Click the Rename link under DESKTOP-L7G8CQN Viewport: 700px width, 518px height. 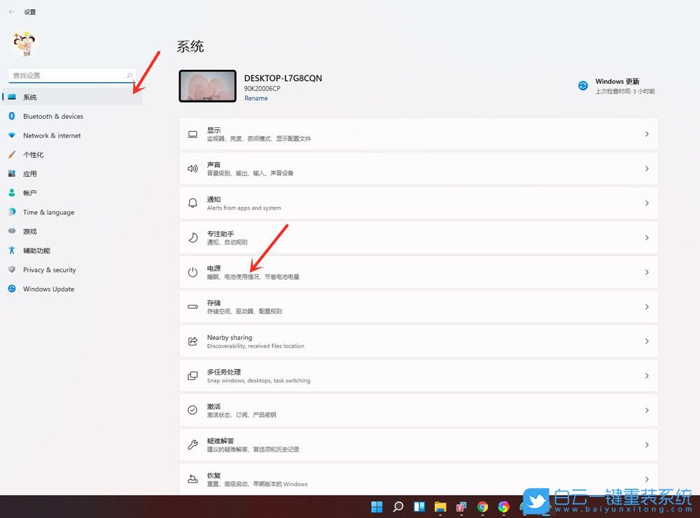256,98
